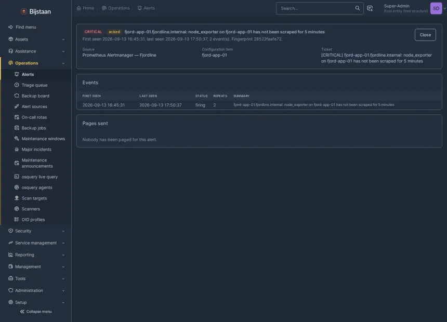Click the SD user avatar
Image resolution: width=447 pixels, height=322 pixels.
click(436, 8)
